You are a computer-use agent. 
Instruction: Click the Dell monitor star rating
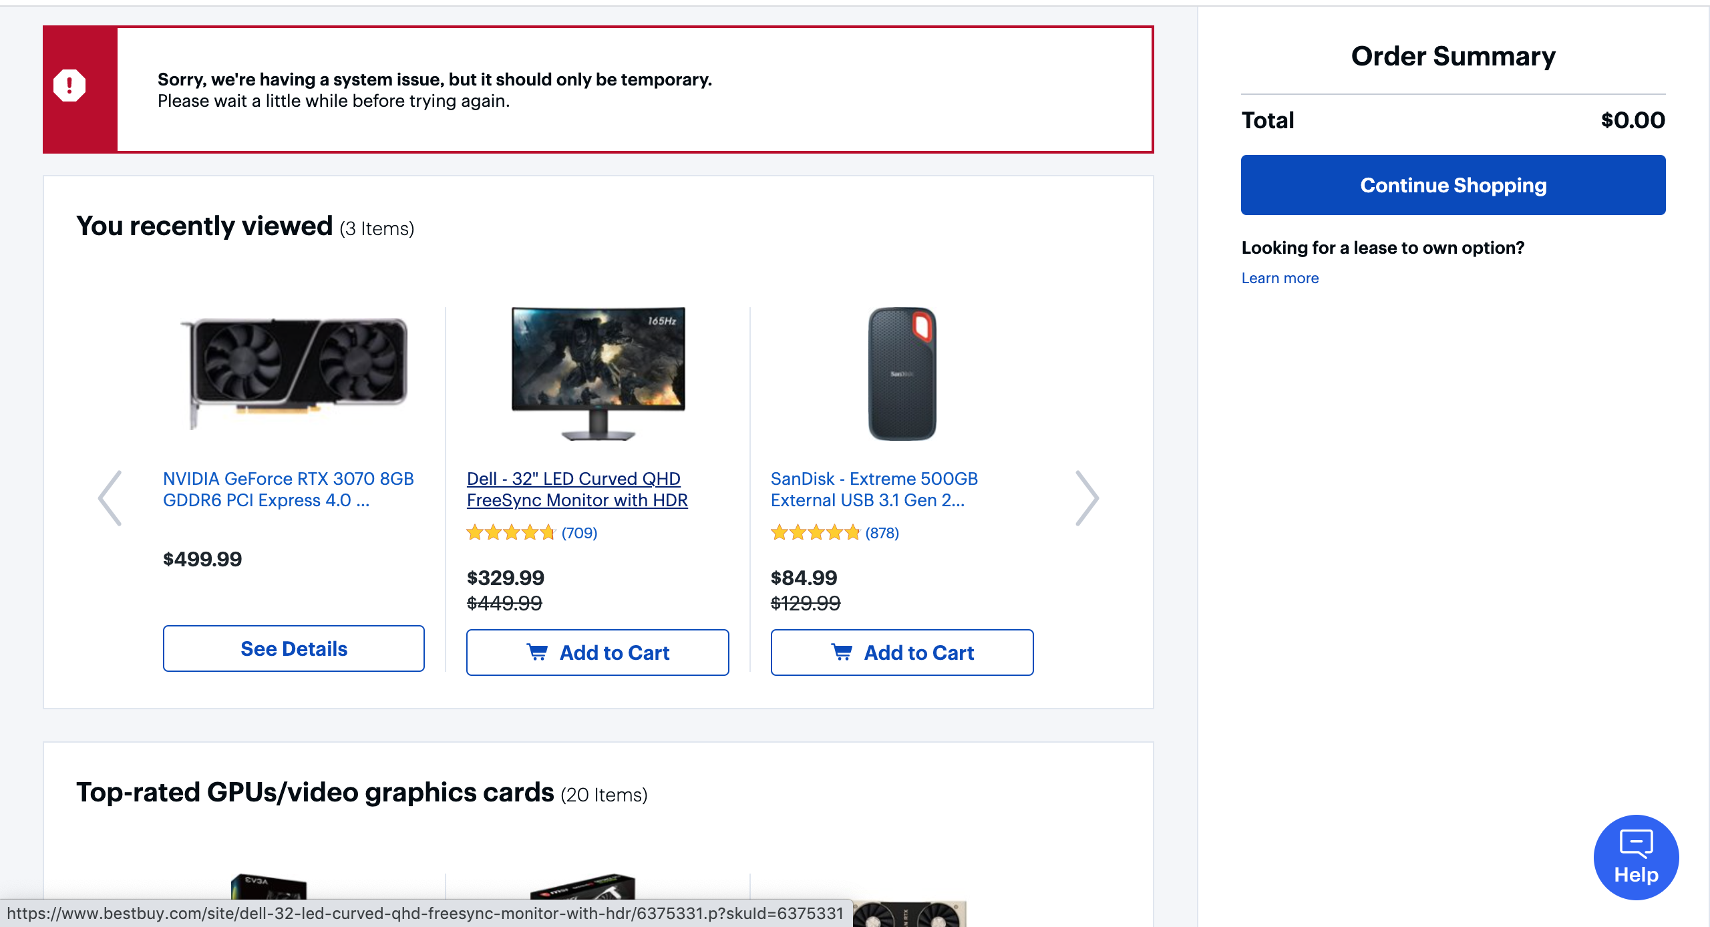(511, 533)
